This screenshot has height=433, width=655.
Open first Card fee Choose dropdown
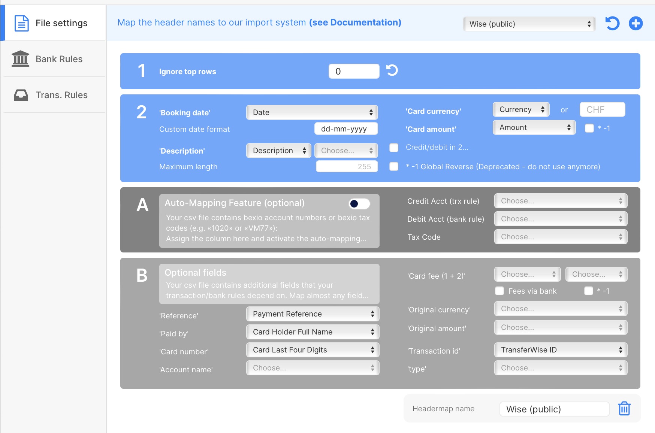pyautogui.click(x=527, y=274)
